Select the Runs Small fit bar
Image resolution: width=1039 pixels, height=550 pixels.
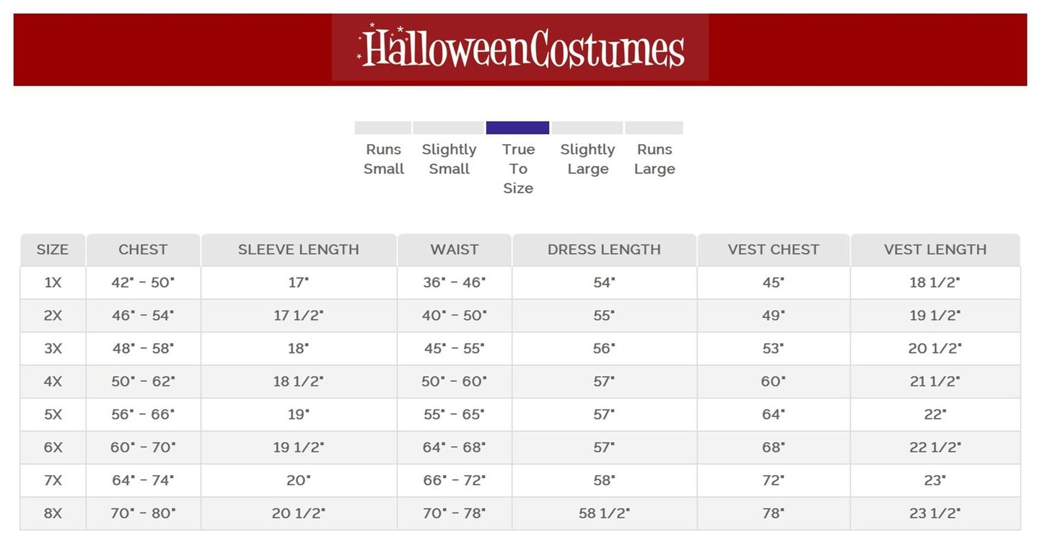(382, 128)
